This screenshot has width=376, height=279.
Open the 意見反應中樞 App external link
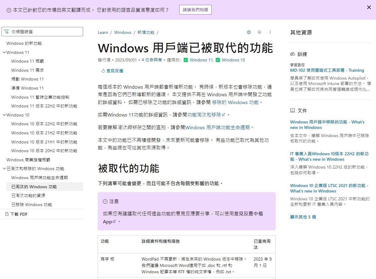183,218
